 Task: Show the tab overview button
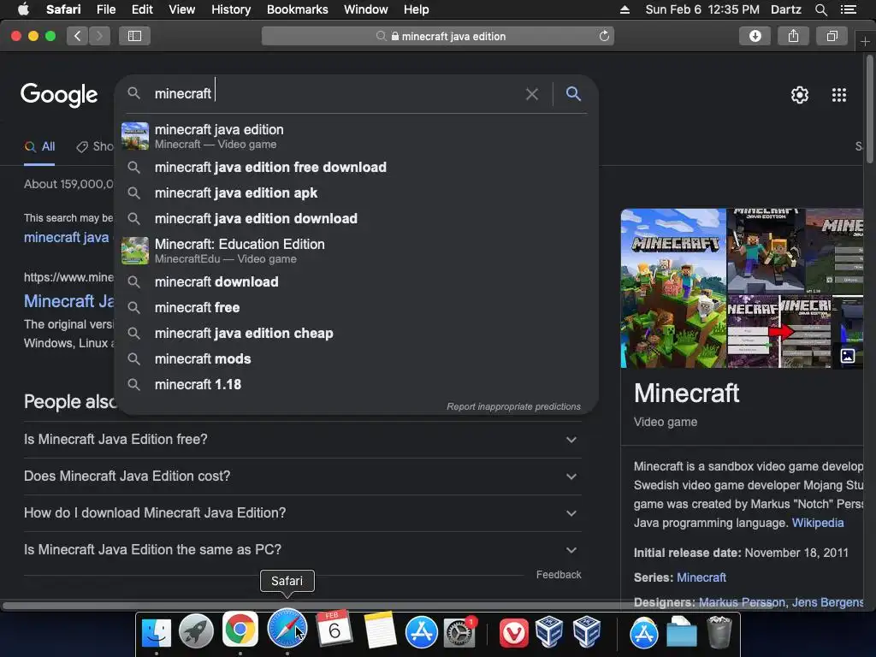[x=832, y=36]
